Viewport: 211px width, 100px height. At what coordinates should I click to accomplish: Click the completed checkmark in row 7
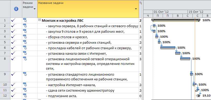(x=13, y=53)
